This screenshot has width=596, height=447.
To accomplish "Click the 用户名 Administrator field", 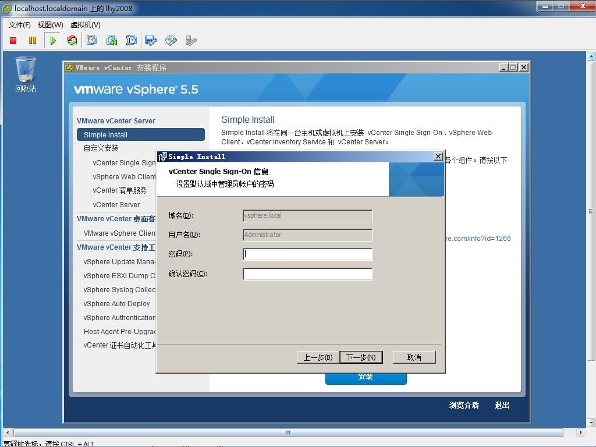I will pos(307,235).
